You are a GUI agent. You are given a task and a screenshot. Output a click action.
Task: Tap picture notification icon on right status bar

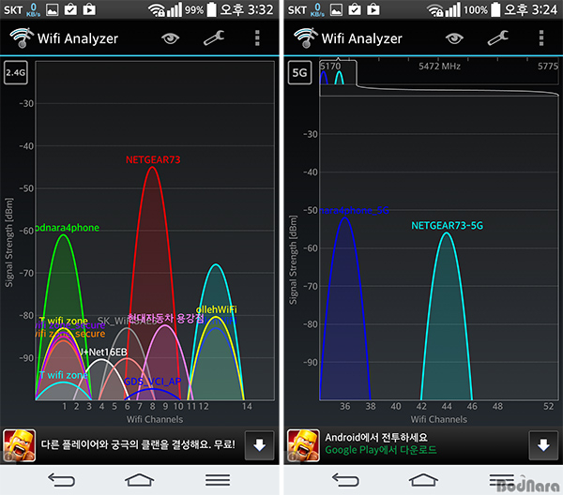[336, 9]
